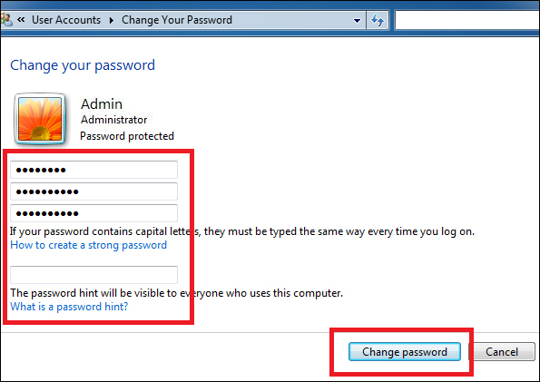Expand the double-chevron breadcrumb history arrow
The height and width of the screenshot is (382, 540).
click(x=21, y=20)
